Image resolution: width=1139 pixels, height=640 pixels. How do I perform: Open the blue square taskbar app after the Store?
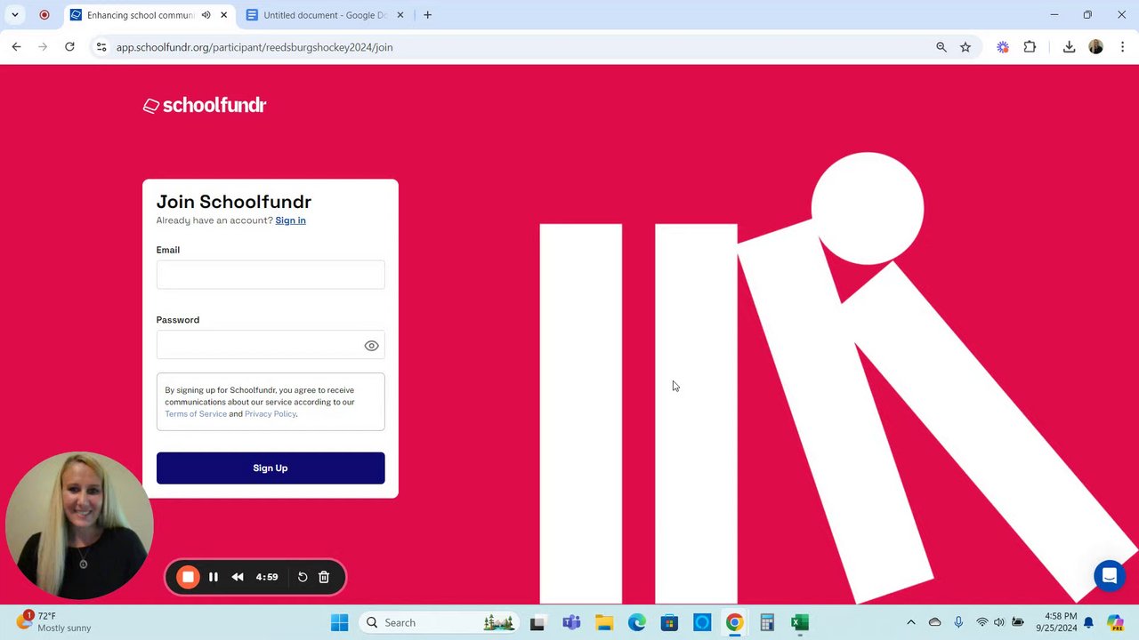702,623
